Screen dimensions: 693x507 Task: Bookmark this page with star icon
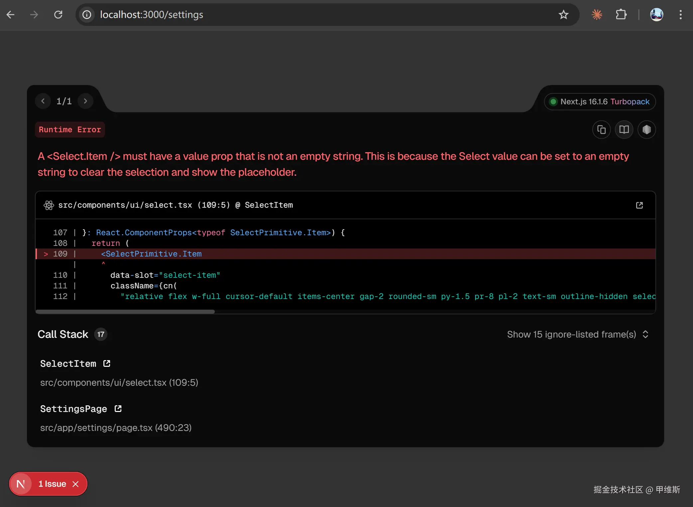[563, 15]
